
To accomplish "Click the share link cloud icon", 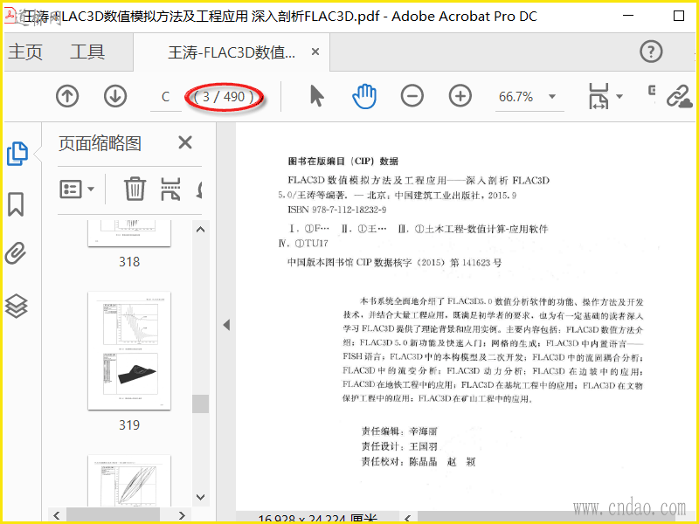I will [x=680, y=96].
